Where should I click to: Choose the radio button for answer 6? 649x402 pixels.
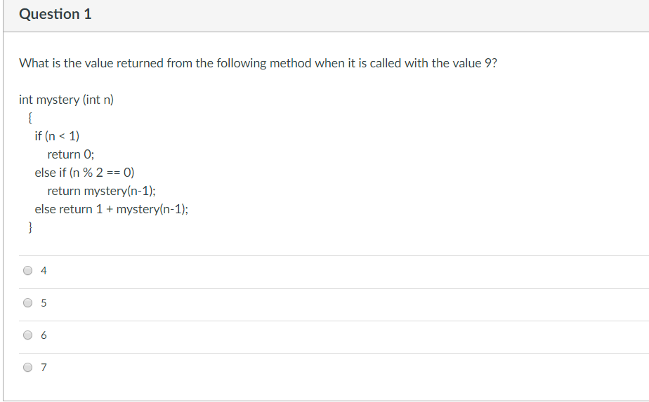tap(28, 335)
